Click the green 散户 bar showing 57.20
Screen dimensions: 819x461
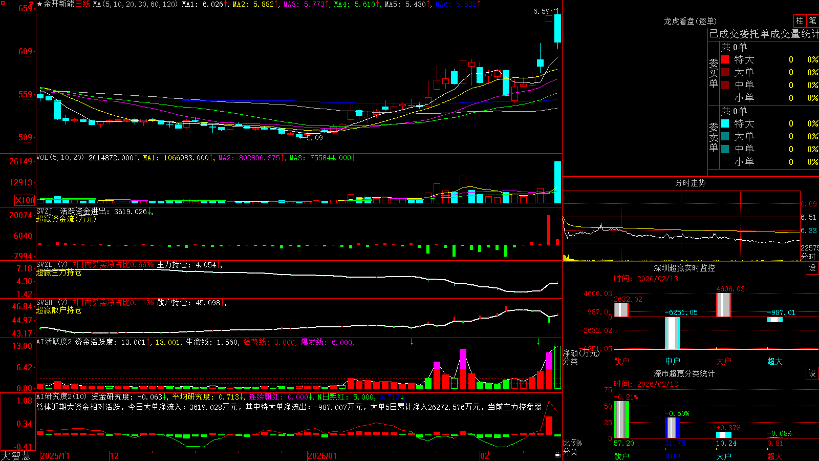coord(621,420)
